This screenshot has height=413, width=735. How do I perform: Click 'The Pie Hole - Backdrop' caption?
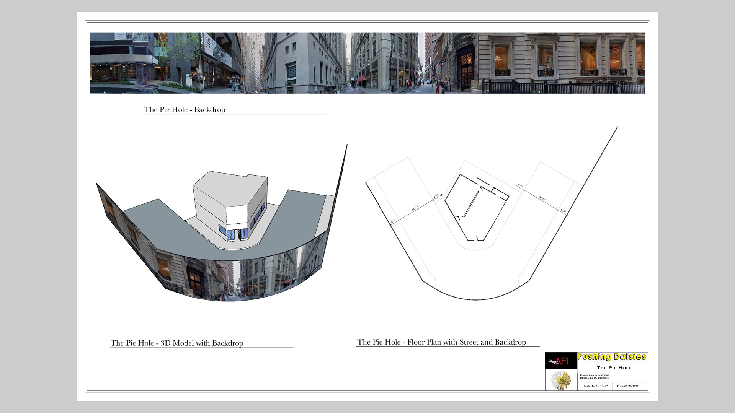click(x=185, y=110)
